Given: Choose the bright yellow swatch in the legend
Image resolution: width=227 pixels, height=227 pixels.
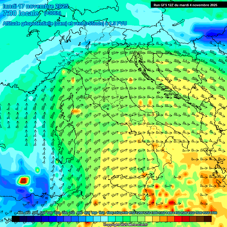Looking at the screenshot, I should point(149,219).
